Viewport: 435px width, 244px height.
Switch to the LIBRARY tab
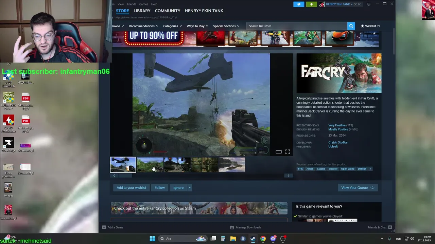142,11
